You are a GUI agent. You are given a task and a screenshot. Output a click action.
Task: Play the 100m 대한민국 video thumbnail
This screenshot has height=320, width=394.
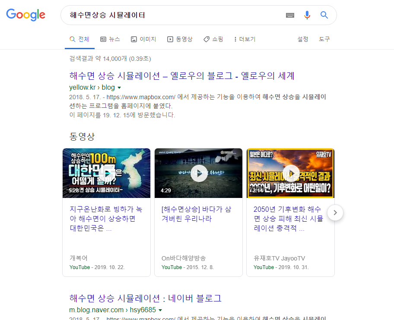pos(107,173)
